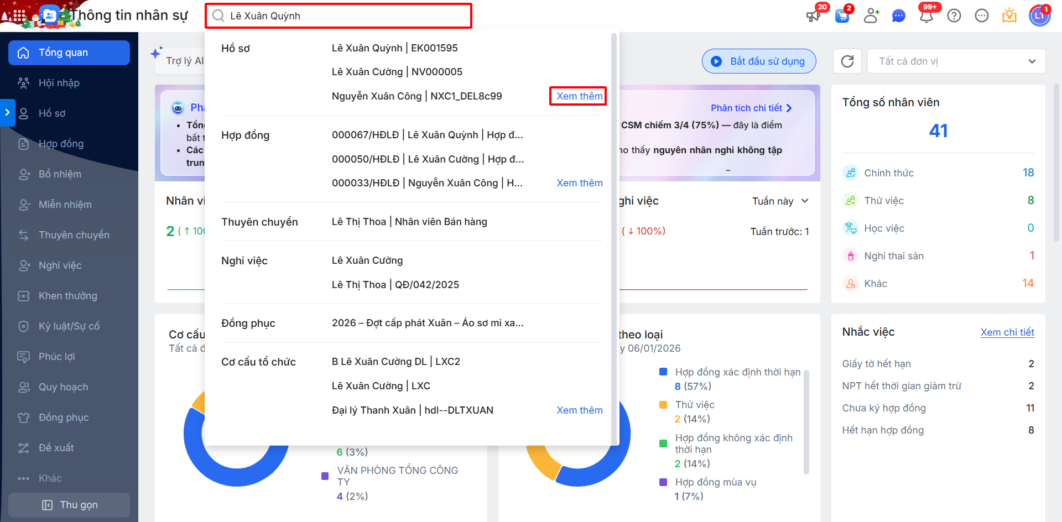Open the Tất cả đơn vị dropdown

pyautogui.click(x=956, y=61)
